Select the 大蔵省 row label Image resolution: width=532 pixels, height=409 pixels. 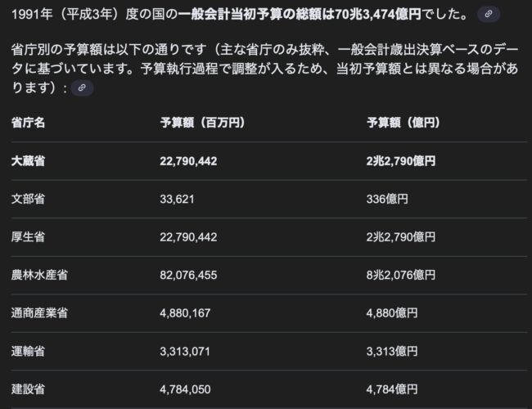[29, 161]
